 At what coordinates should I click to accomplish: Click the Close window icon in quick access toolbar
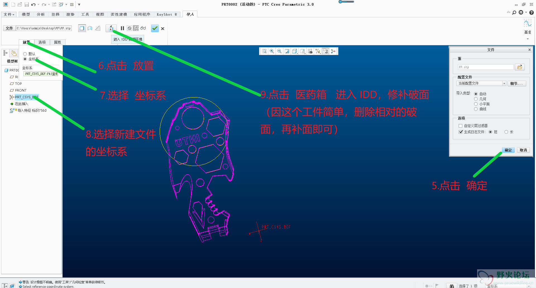point(72,4)
